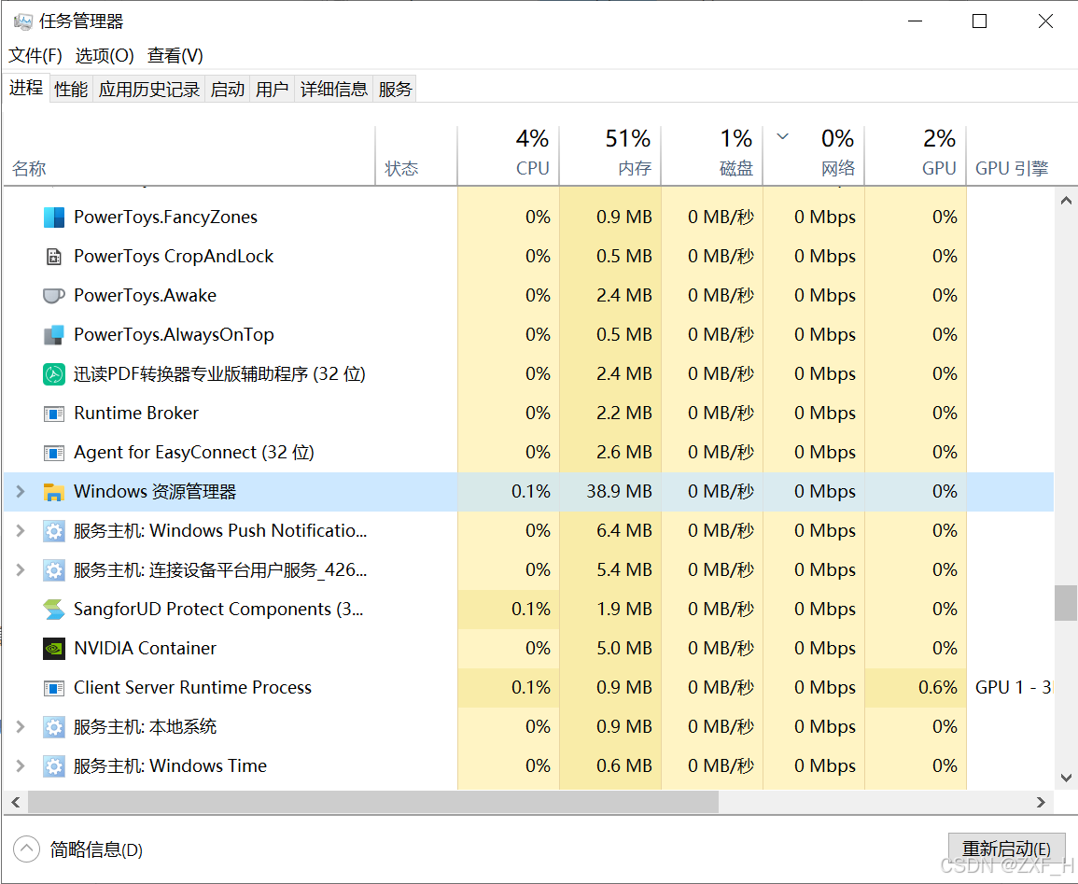Click the 38.9 MB memory value

pyautogui.click(x=619, y=492)
